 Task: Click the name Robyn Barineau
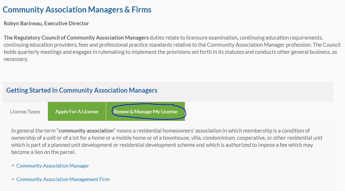[x=21, y=24]
